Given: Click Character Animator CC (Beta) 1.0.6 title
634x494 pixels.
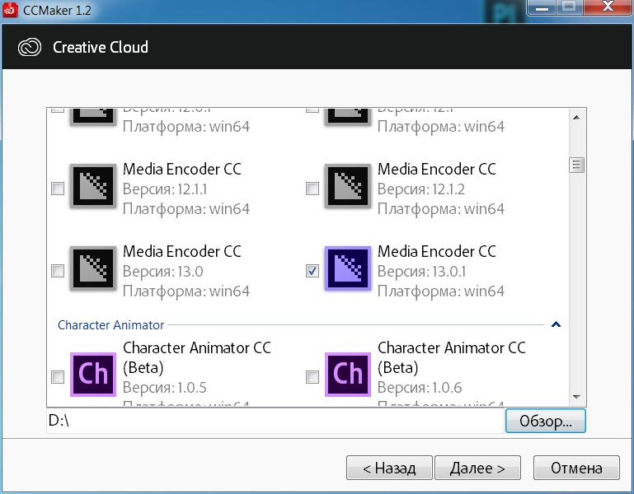Looking at the screenshot, I should tap(451, 357).
